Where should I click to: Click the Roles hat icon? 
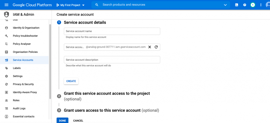(7, 100)
